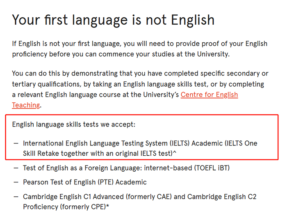Select the International English Language Testing System item
This screenshot has width=287, height=221.
click(x=140, y=148)
